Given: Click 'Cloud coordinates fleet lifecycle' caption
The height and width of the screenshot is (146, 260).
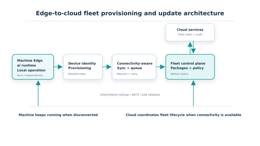Looking at the screenshot, I should pos(183,115).
